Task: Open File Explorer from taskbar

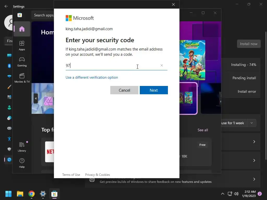Action: pos(20,194)
